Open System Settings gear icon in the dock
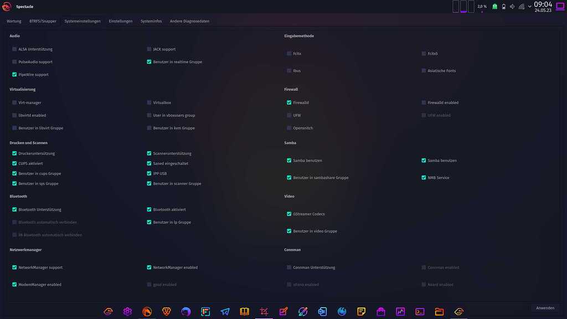 click(128, 311)
